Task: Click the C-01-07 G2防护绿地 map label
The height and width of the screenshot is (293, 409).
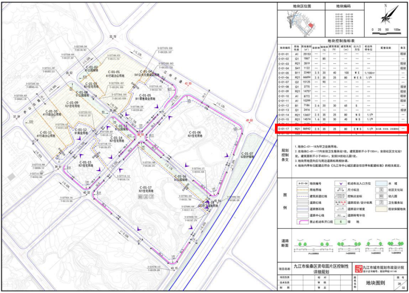Action: [x=247, y=155]
